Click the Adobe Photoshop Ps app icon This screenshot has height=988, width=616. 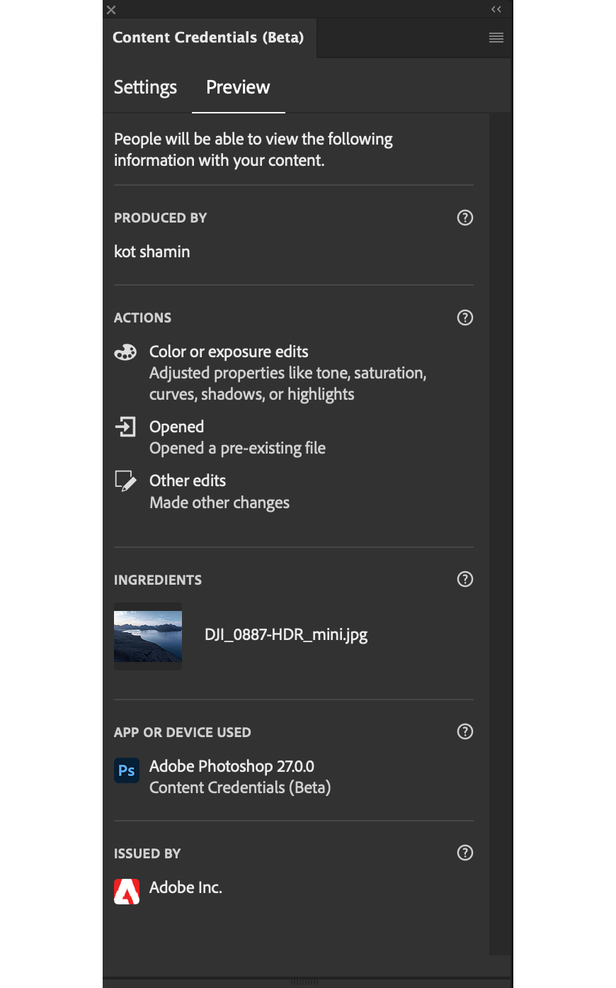click(127, 770)
